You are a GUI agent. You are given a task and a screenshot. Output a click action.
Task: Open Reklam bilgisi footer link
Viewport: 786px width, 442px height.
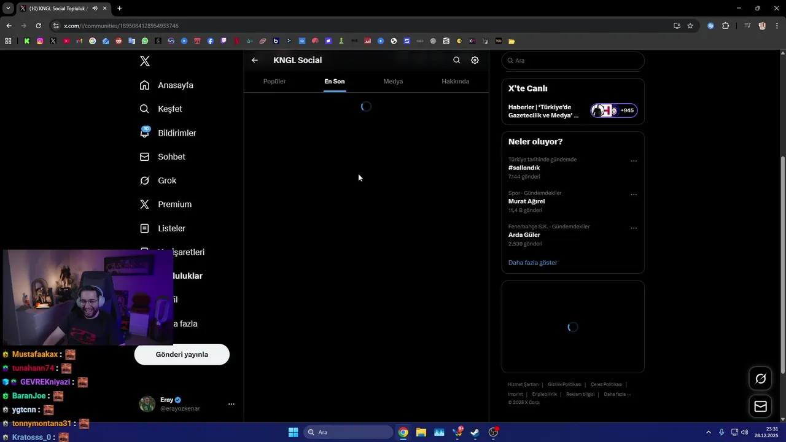580,394
